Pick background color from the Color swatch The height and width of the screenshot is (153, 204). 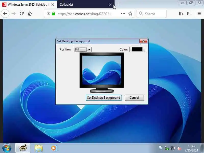click(x=137, y=49)
